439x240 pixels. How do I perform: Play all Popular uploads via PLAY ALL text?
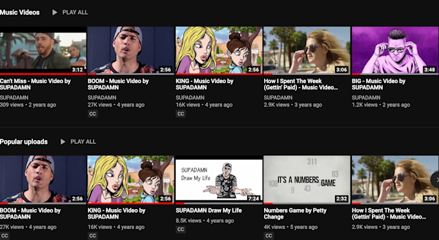tap(83, 142)
